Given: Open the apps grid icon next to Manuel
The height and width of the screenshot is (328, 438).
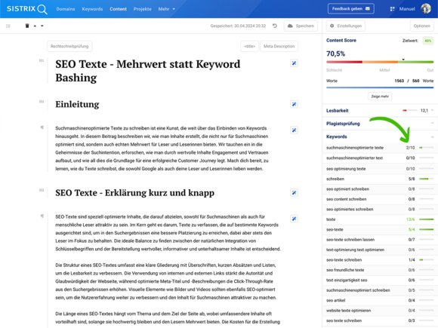Looking at the screenshot, I should 392,9.
